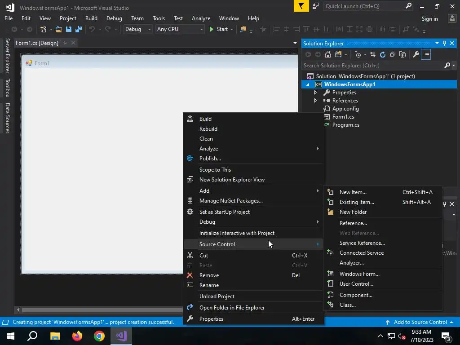Click the Solution Explorer Home icon

coord(327,54)
